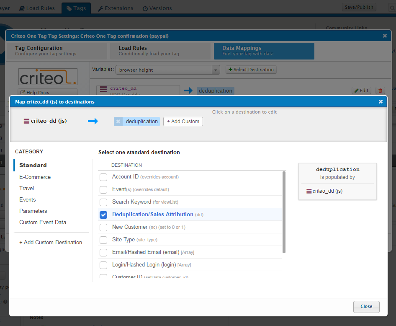Viewport: 396px width, 326px height.
Task: Select the Parameters category
Action: 33,211
